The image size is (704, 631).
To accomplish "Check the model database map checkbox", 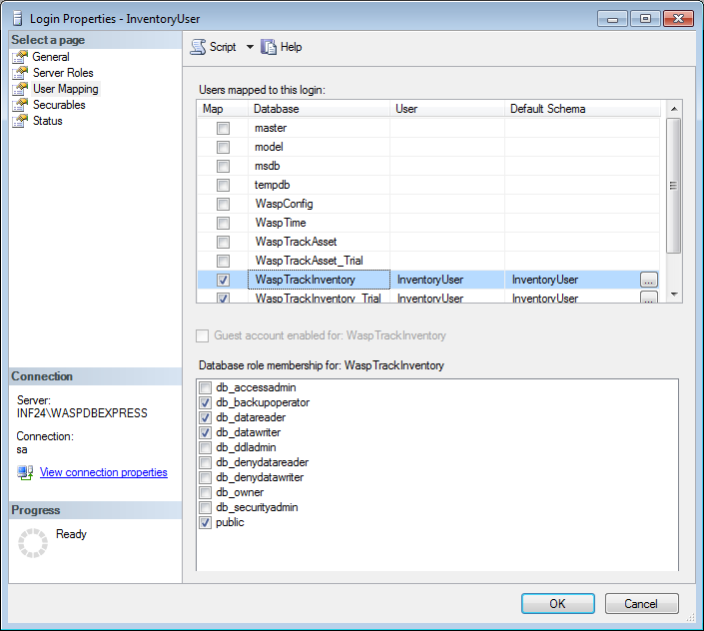I will pos(223,147).
